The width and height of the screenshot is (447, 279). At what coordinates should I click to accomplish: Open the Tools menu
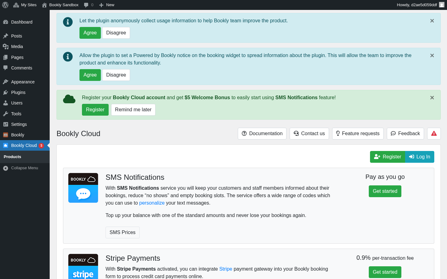point(25,114)
